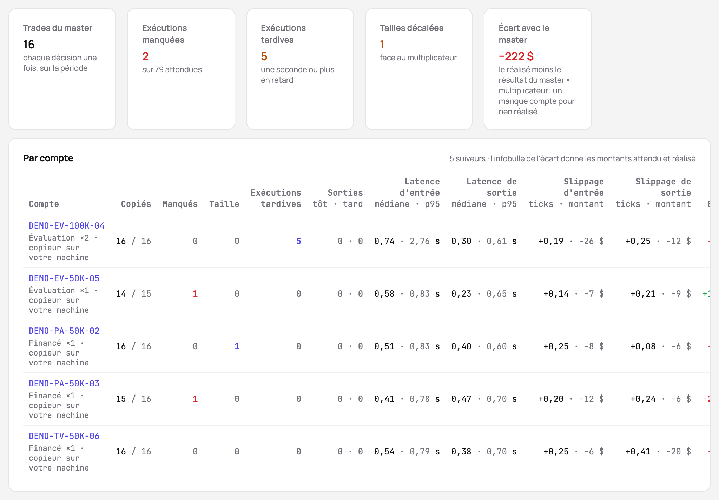The height and width of the screenshot is (500, 719).
Task: Open account DEMO-EV-50K-05
Action: point(64,278)
